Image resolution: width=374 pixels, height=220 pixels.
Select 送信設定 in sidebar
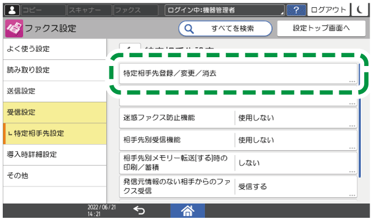pos(54,91)
